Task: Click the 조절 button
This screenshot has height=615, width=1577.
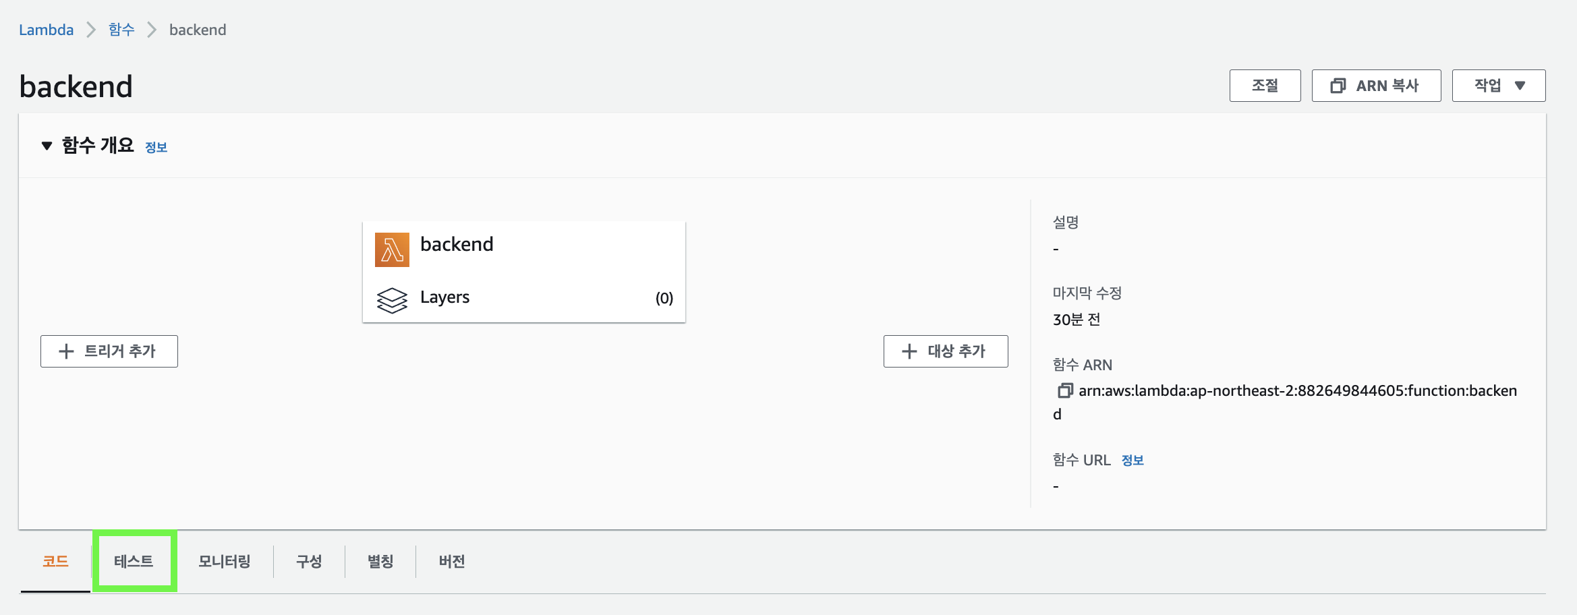Action: 1265,86
